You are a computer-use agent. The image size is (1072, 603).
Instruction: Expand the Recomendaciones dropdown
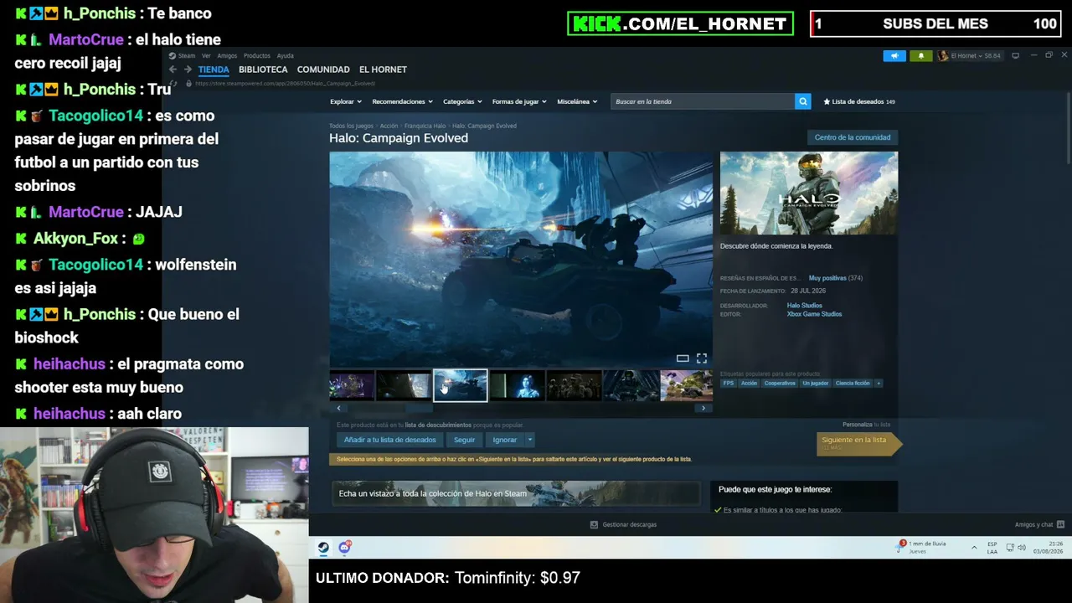[403, 101]
